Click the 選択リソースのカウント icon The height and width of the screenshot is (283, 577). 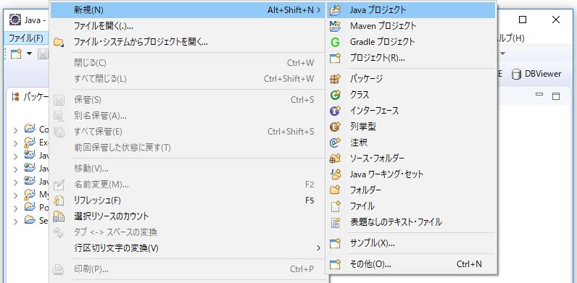pyautogui.click(x=59, y=216)
